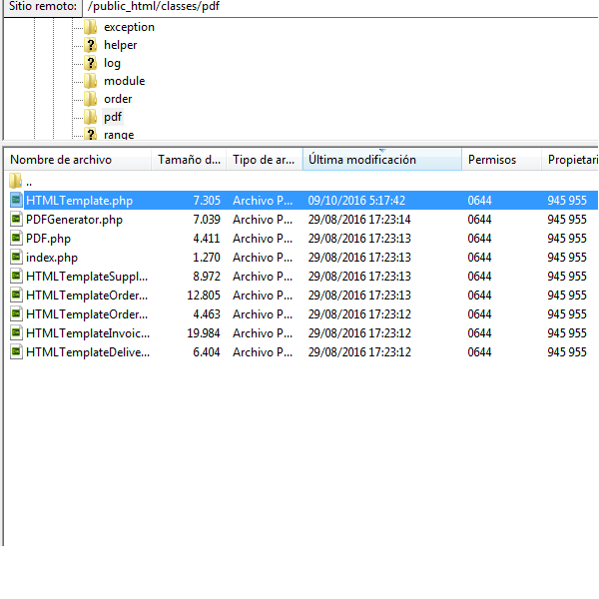Click the HTMLTemplateInvoic... file icon
The width and height of the screenshot is (599, 599).
click(x=16, y=332)
